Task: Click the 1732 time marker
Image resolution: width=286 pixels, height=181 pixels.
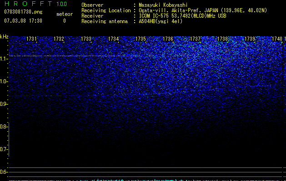Action: [59, 39]
